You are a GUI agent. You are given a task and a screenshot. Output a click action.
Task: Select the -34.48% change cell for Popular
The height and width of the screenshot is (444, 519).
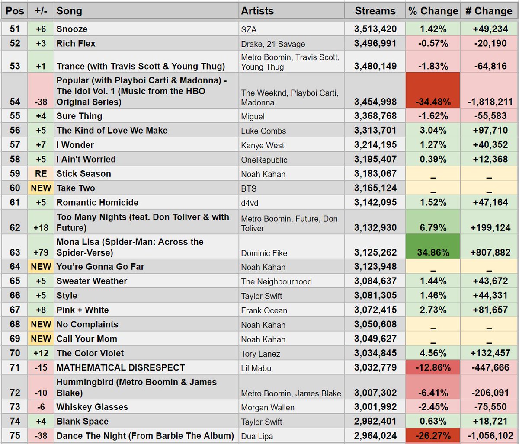click(432, 92)
